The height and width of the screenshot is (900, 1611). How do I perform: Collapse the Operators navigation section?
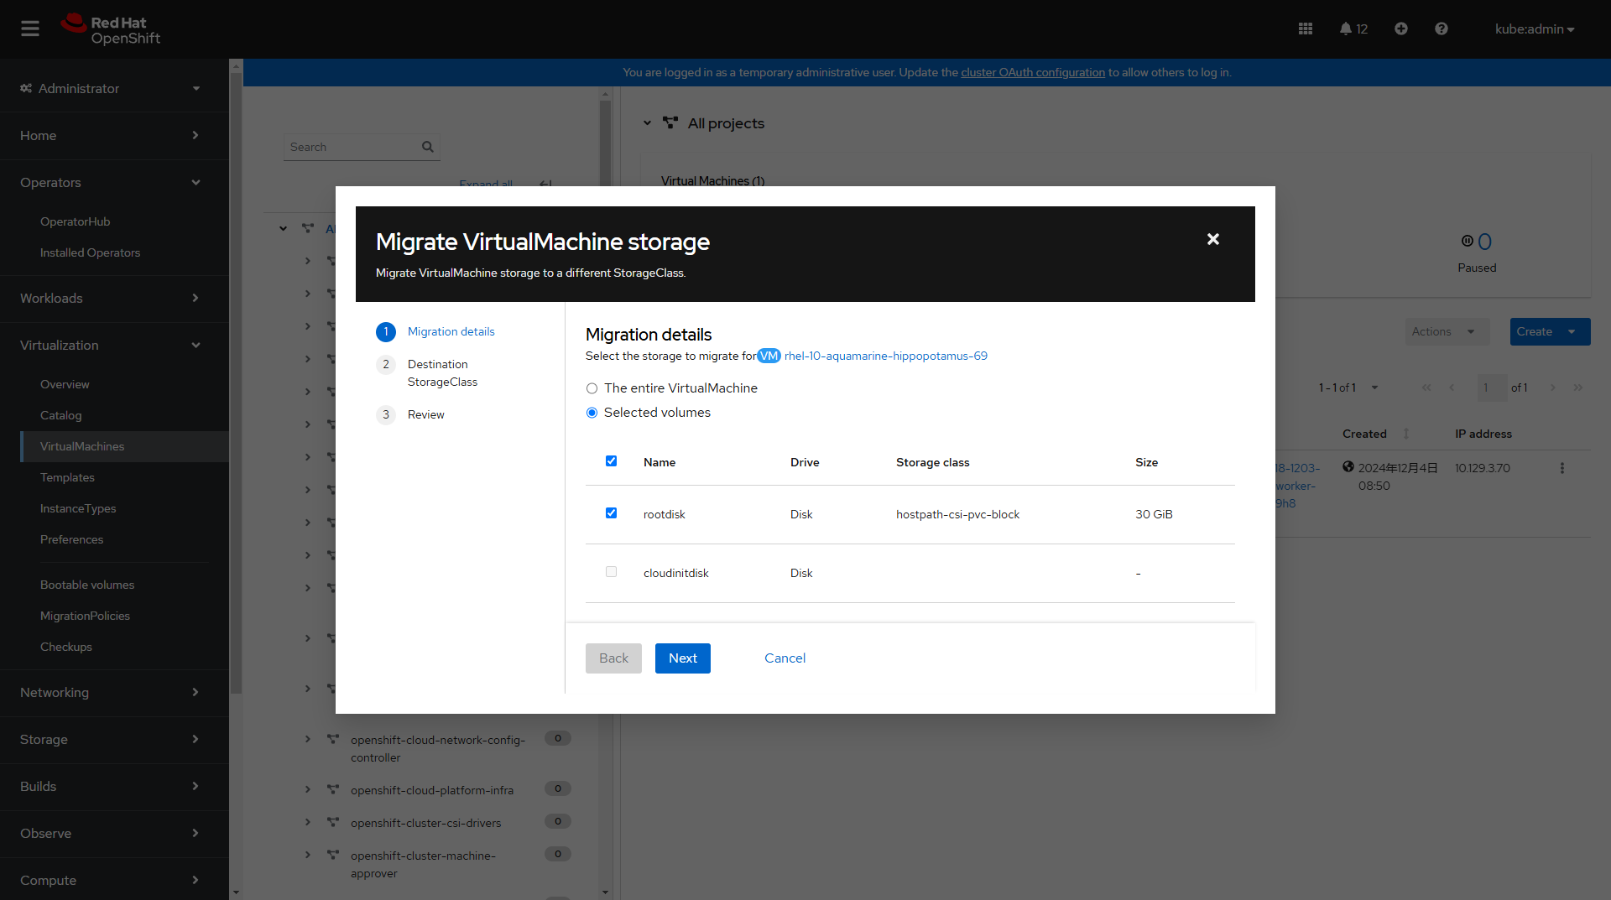[114, 182]
